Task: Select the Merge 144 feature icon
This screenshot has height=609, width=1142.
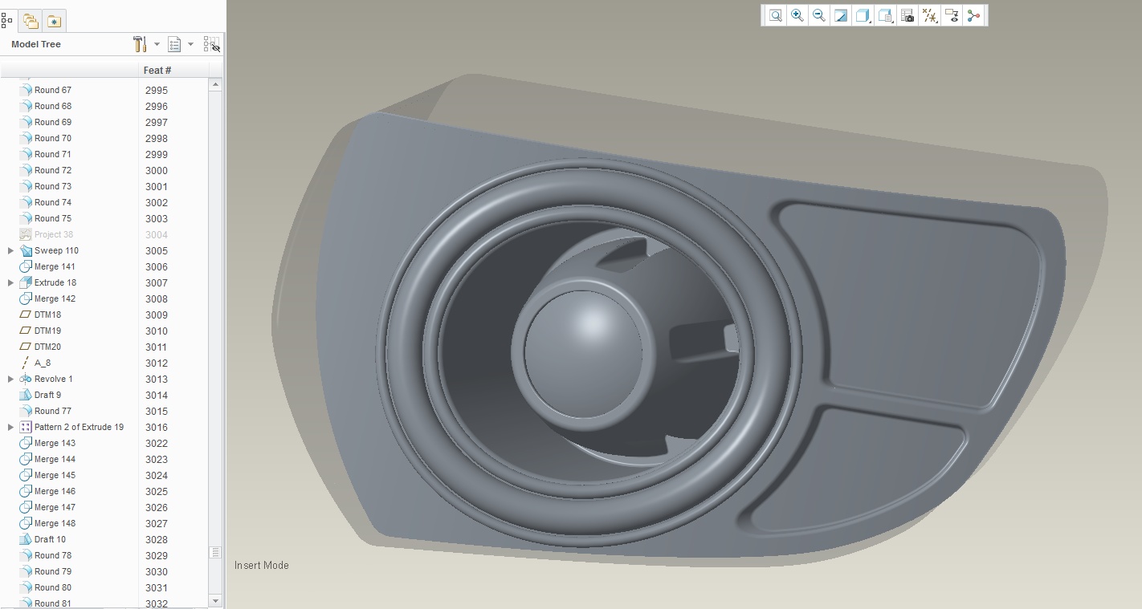Action: (x=25, y=459)
